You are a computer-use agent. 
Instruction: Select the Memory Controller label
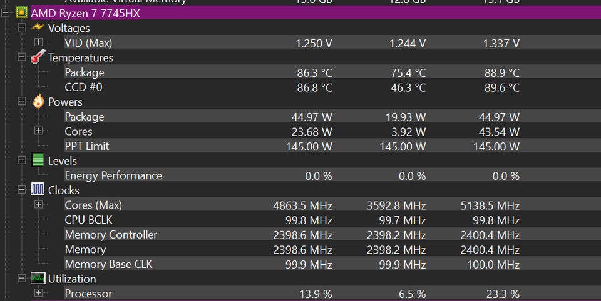[111, 234]
